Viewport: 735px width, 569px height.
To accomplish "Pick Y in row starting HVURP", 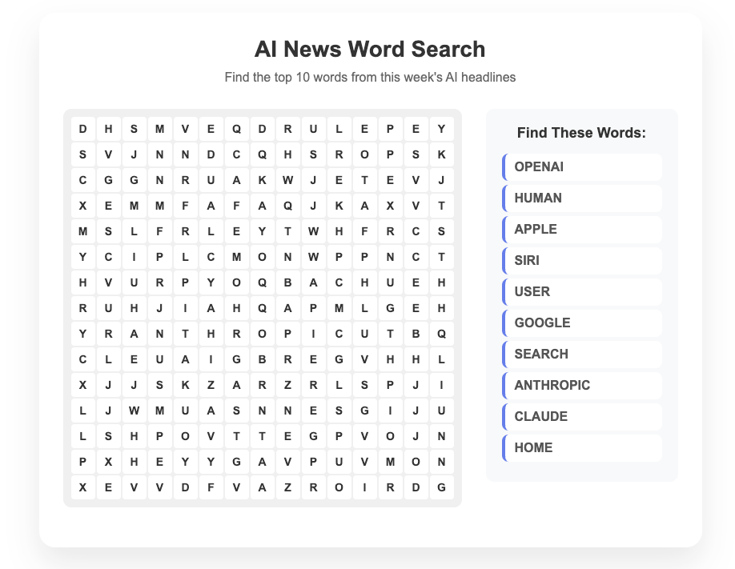I will pos(211,282).
